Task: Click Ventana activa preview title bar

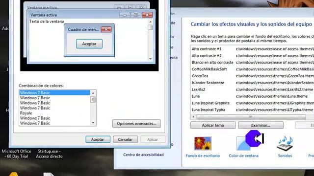Action: [x=91, y=15]
